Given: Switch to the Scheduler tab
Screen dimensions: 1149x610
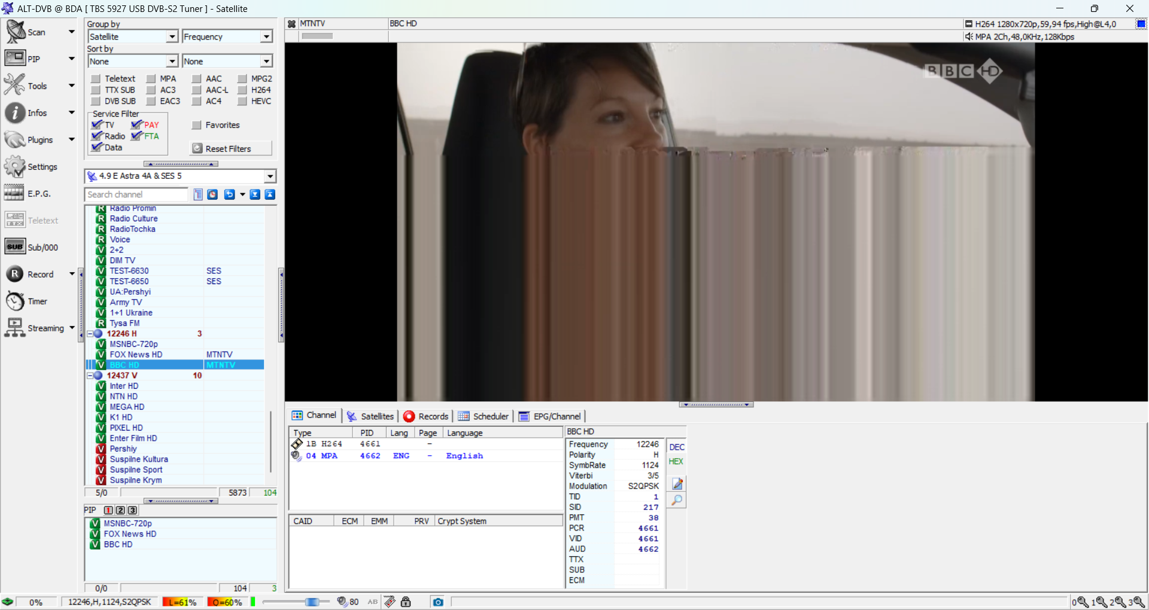Looking at the screenshot, I should click(484, 416).
